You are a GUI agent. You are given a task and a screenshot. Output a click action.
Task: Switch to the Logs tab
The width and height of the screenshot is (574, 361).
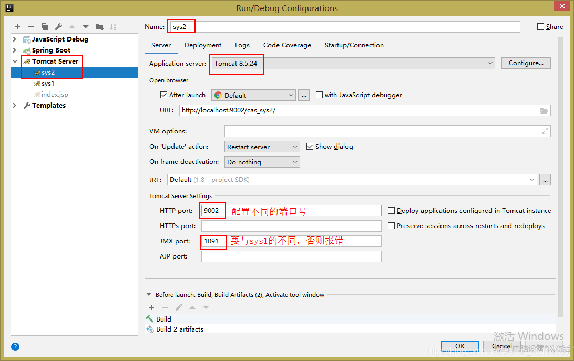pyautogui.click(x=242, y=45)
